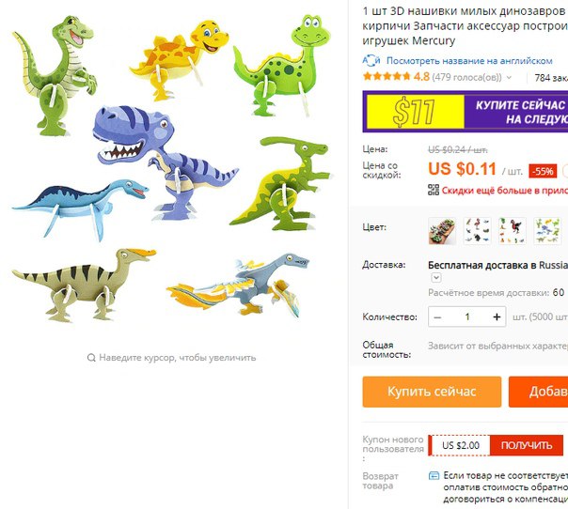This screenshot has height=509, width=568.
Task: Click the magnifier icon under the product image
Action: (x=91, y=358)
